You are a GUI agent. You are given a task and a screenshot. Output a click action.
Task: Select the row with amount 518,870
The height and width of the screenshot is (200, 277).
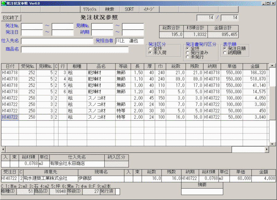coord(135,79)
